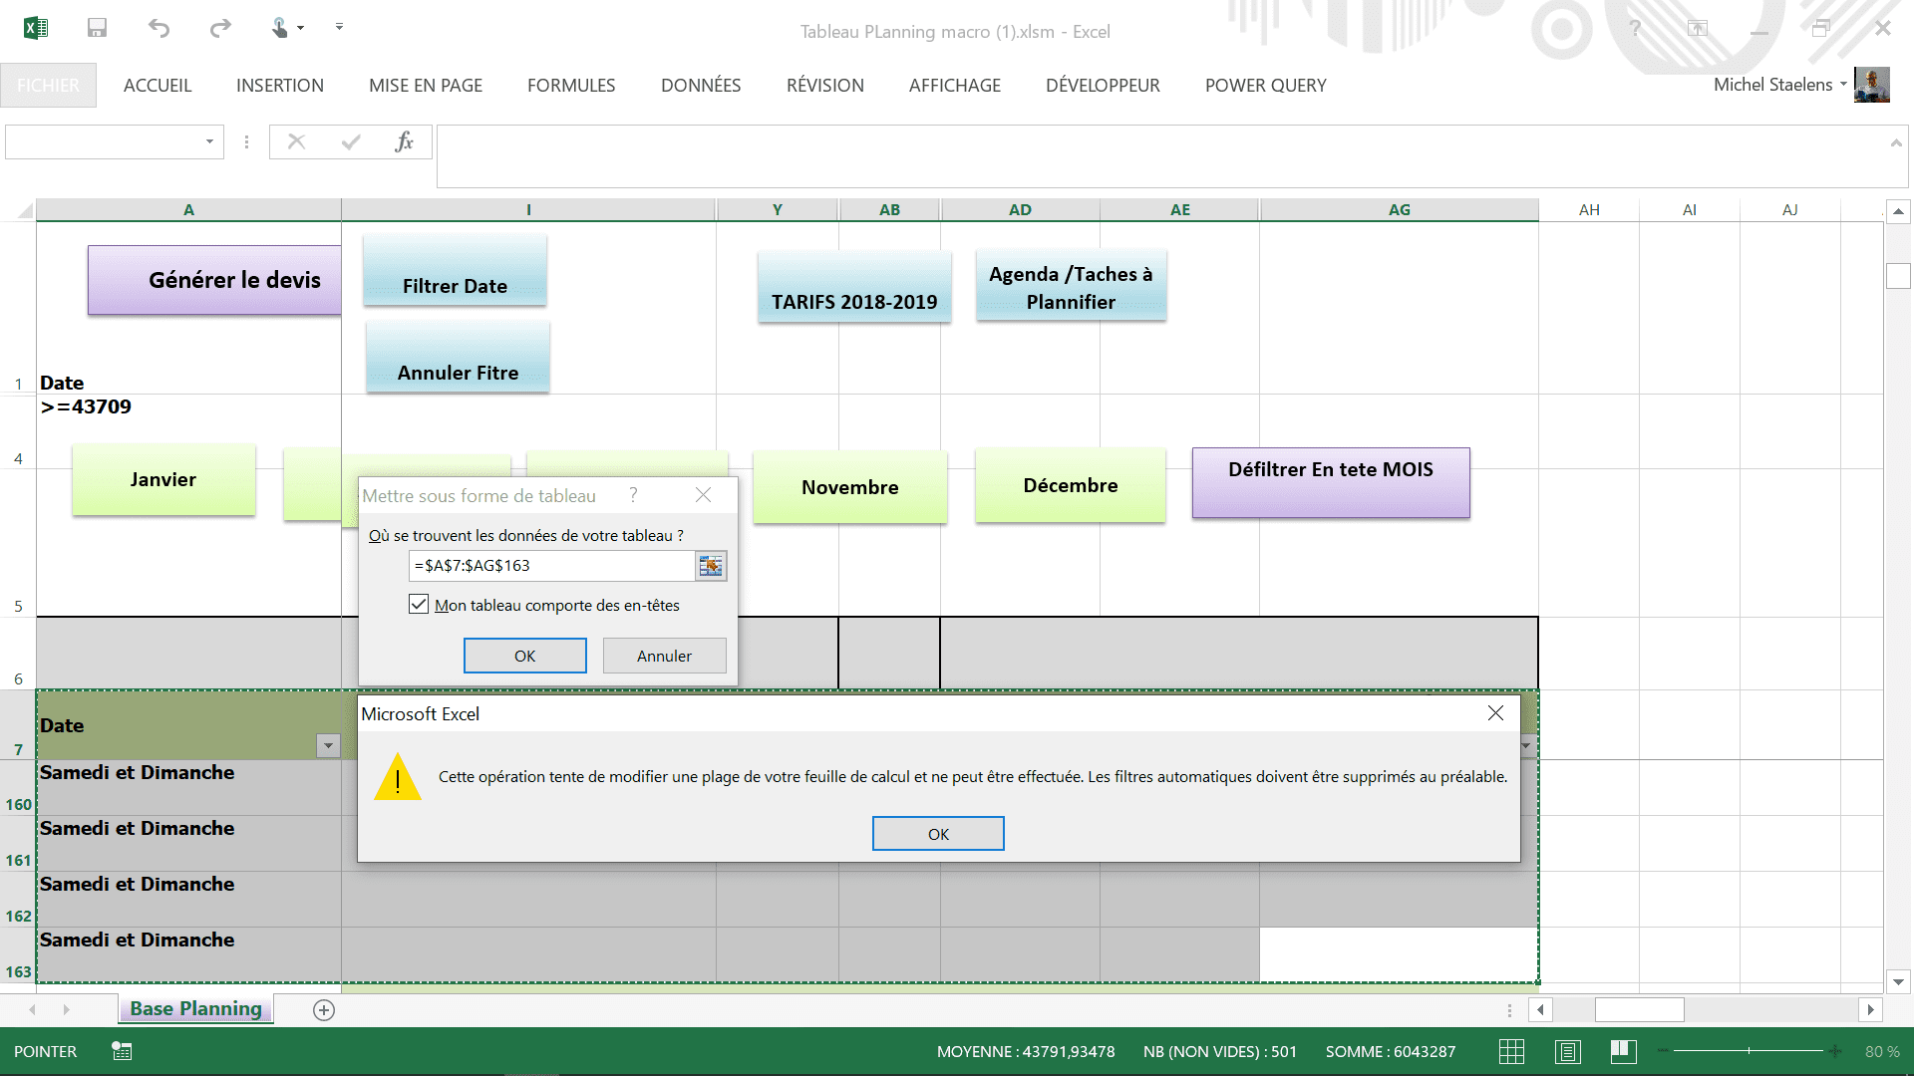Expand the formula bar with chevron
The image size is (1914, 1076).
click(1896, 143)
